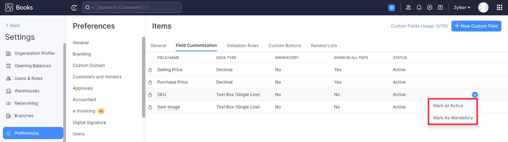Open settings gear icon in top bar
508x142 pixels.
tap(430, 7)
